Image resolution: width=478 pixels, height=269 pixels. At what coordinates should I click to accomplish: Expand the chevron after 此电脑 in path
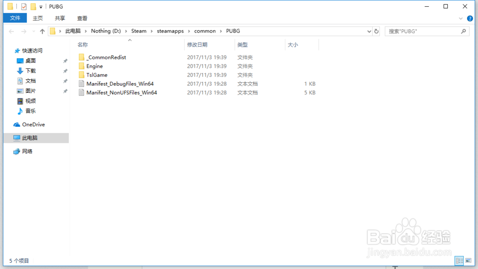pyautogui.click(x=86, y=31)
